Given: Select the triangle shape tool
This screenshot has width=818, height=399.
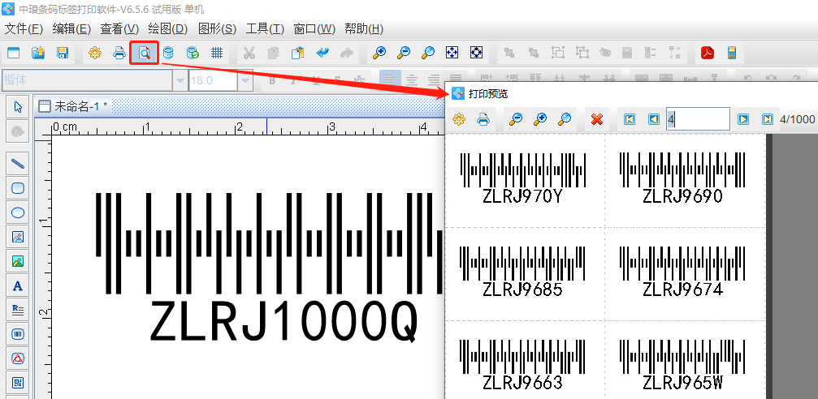Looking at the screenshot, I should click(x=18, y=358).
